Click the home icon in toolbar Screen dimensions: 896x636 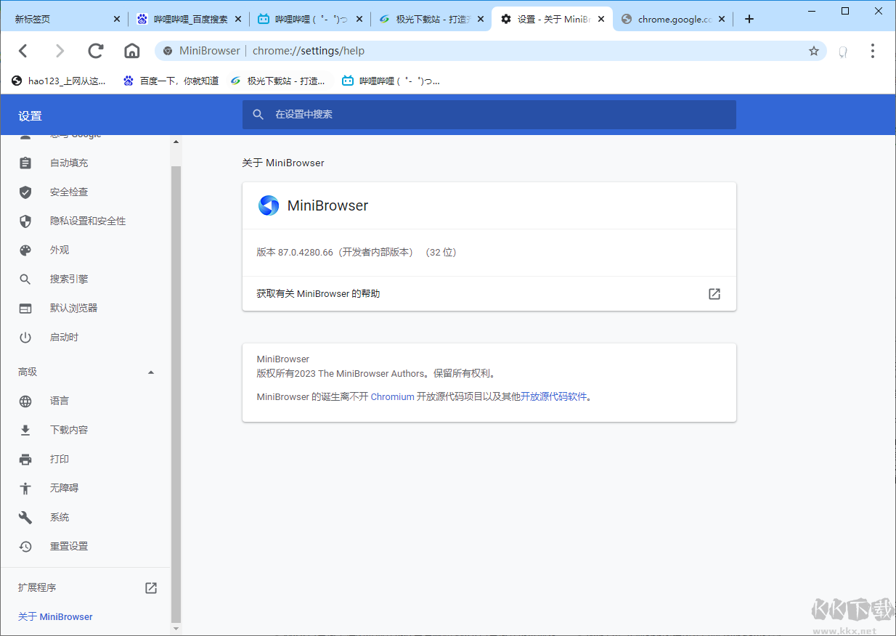[x=131, y=51]
